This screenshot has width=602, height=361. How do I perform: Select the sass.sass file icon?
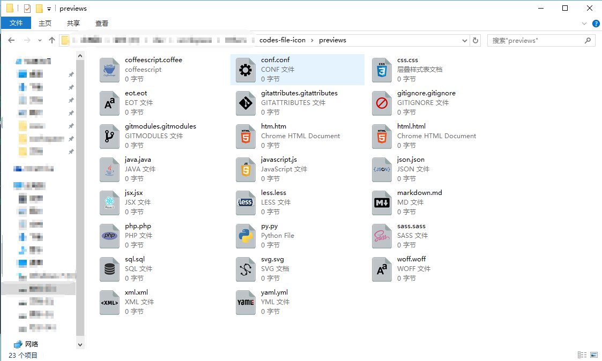pos(382,236)
